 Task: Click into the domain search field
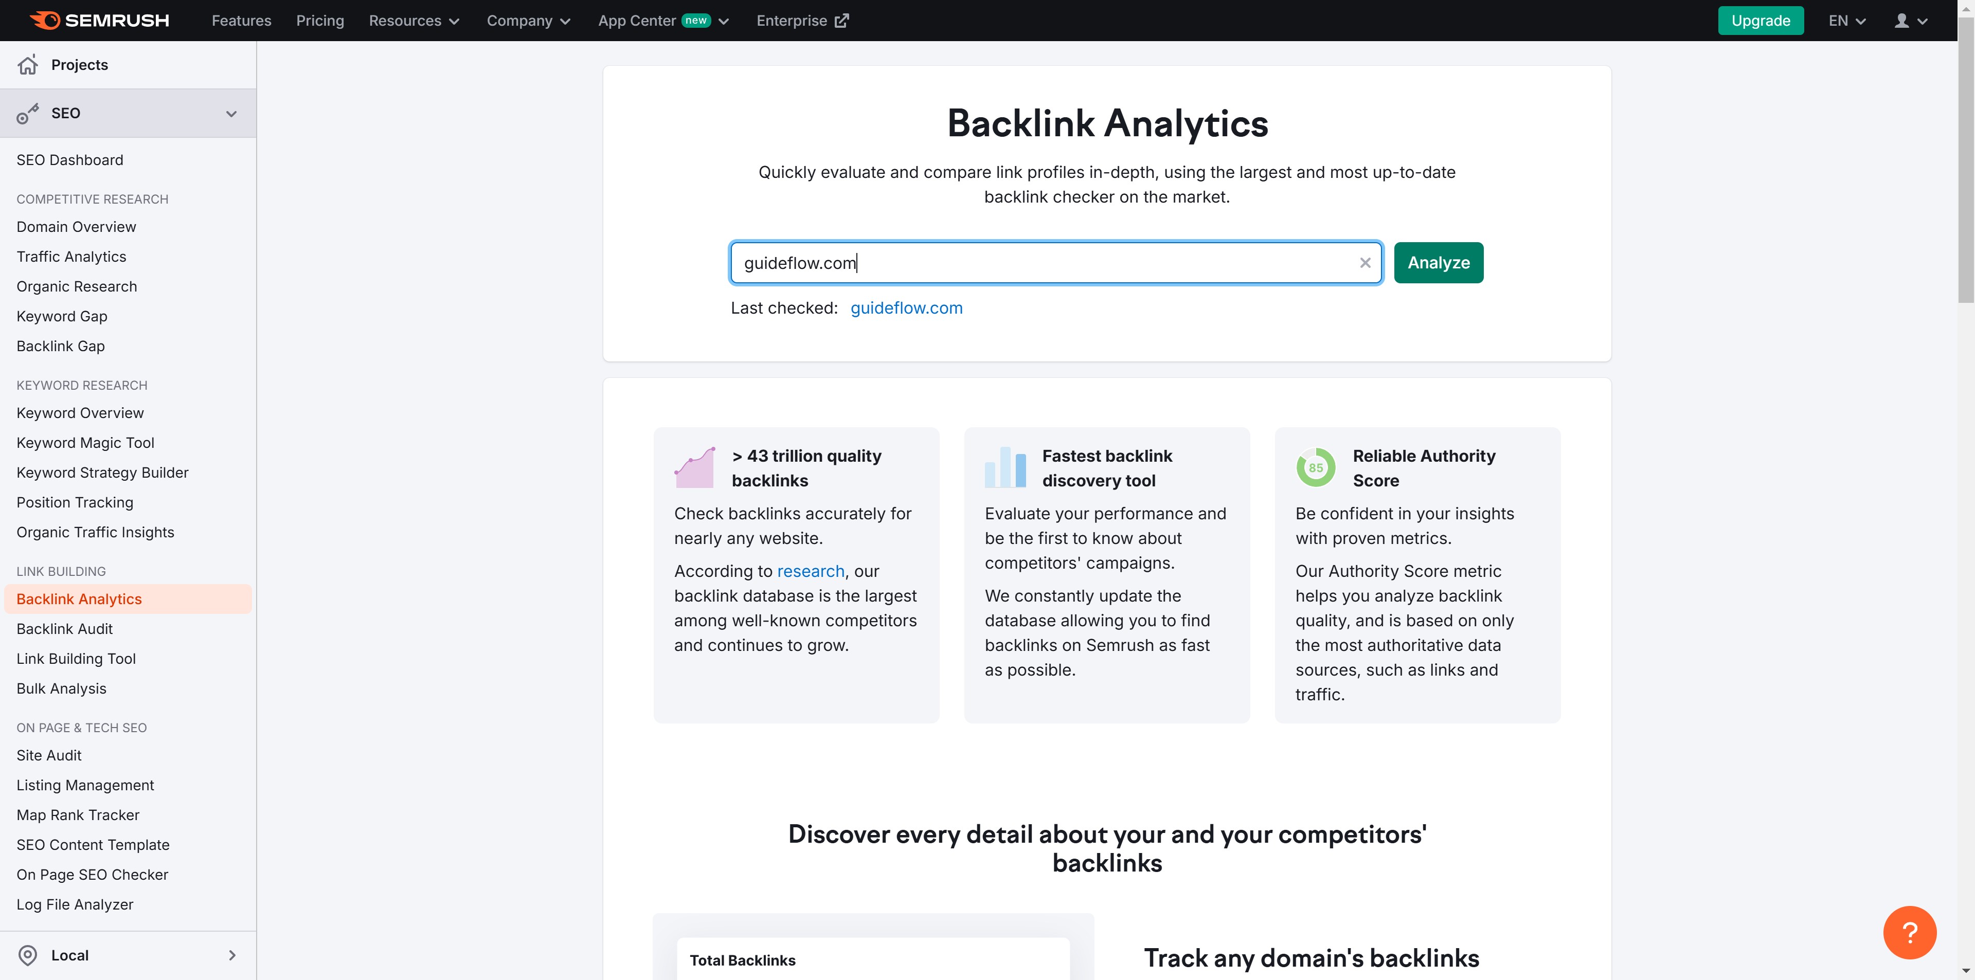click(1043, 263)
